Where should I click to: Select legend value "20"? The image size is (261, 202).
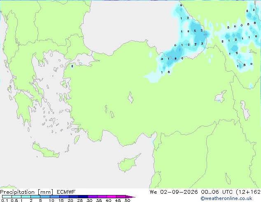tap(70, 200)
